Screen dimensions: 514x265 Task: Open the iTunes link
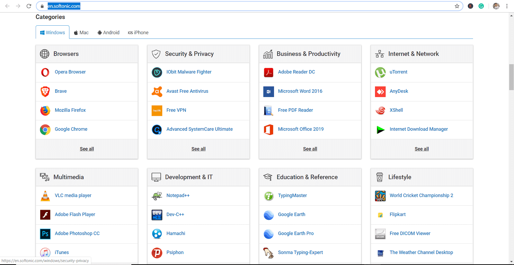tap(62, 252)
